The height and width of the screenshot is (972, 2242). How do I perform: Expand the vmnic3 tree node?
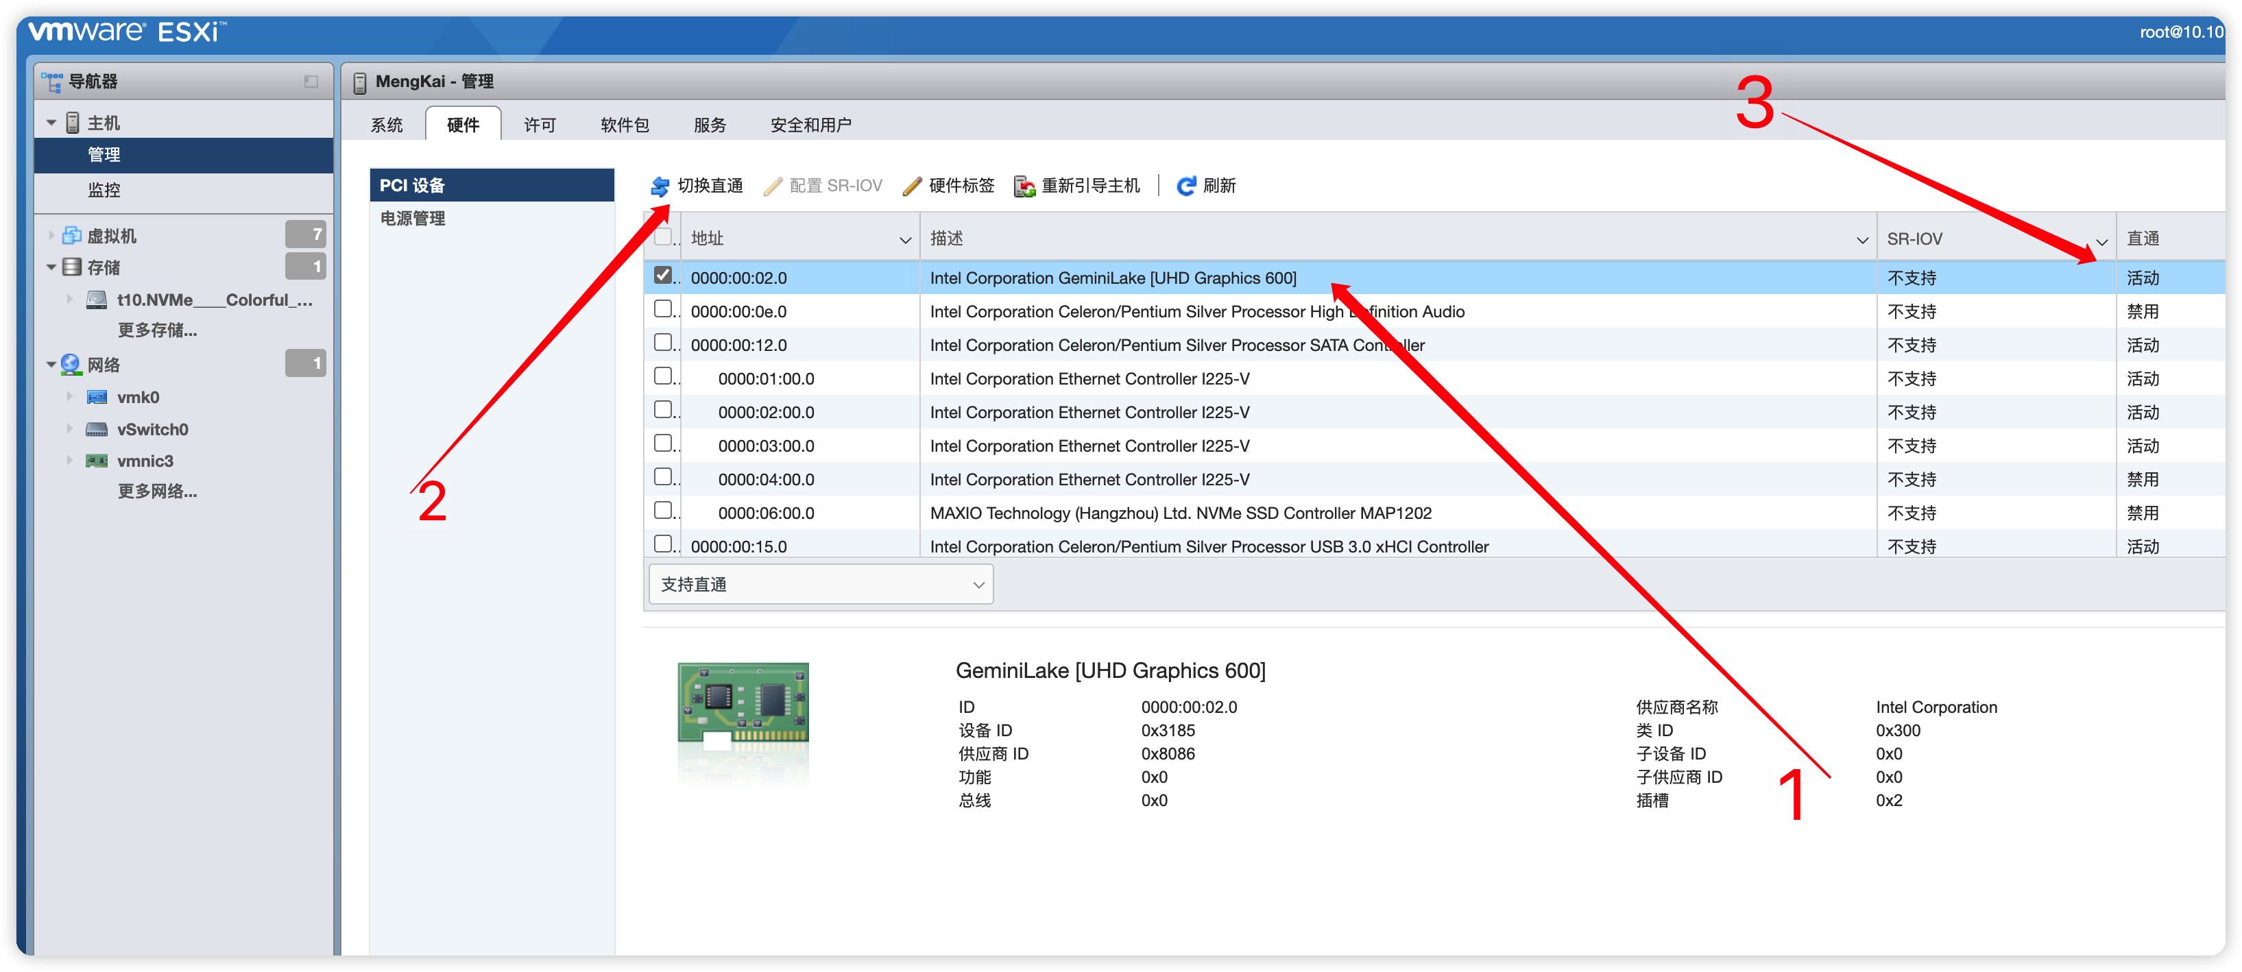click(x=70, y=461)
